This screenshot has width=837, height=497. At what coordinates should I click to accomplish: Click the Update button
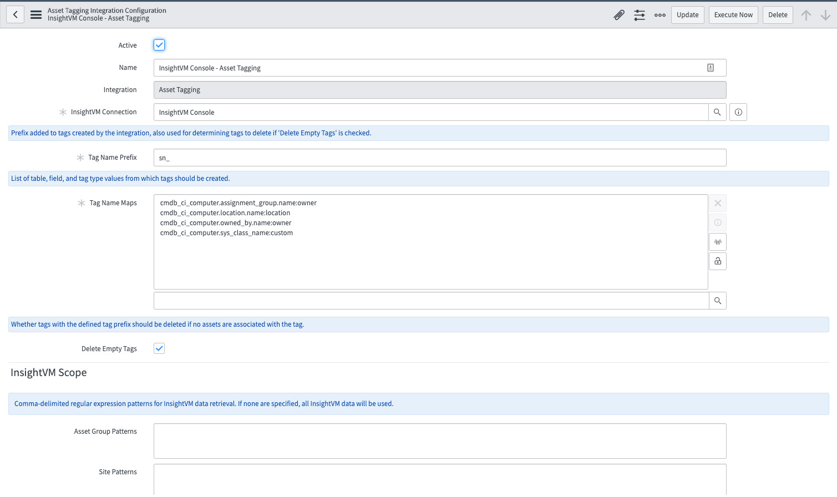tap(688, 15)
